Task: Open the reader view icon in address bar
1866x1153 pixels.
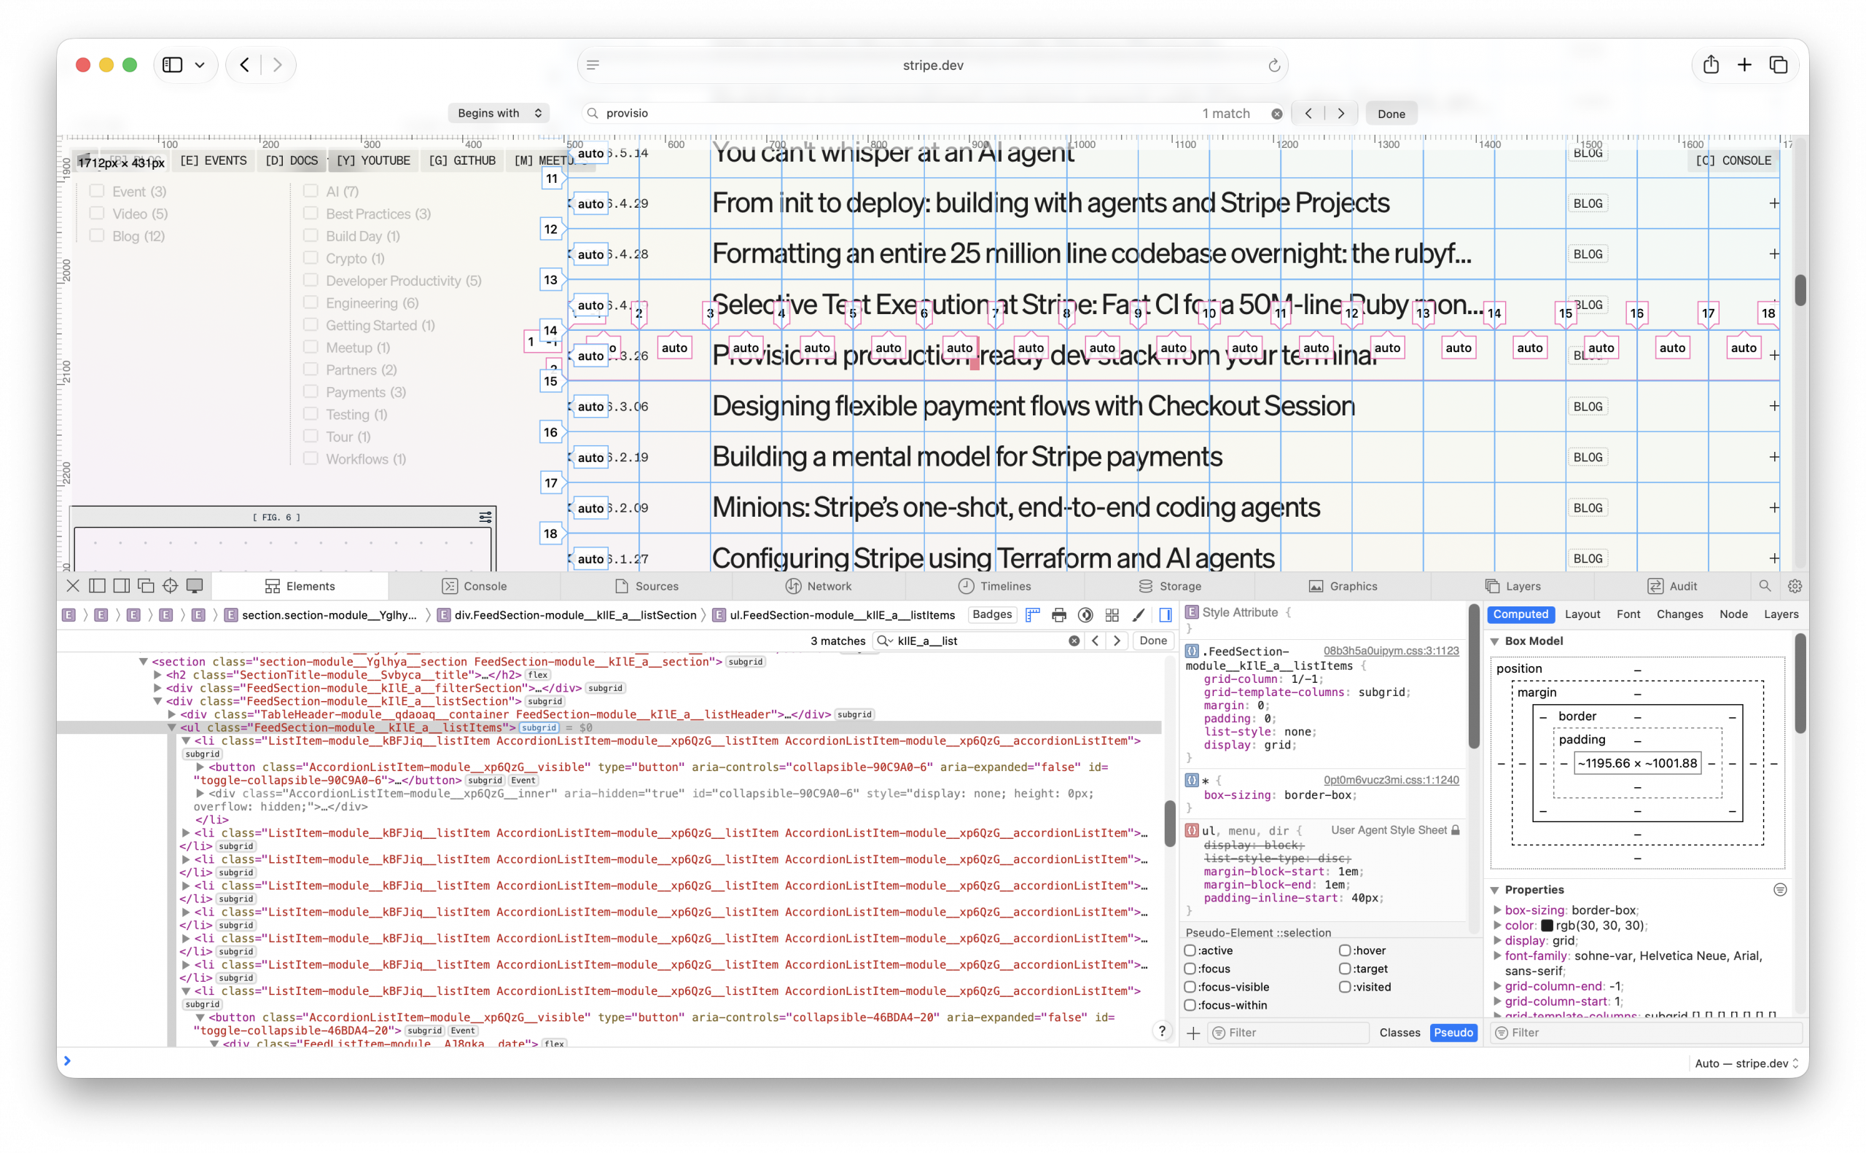Action: point(593,66)
